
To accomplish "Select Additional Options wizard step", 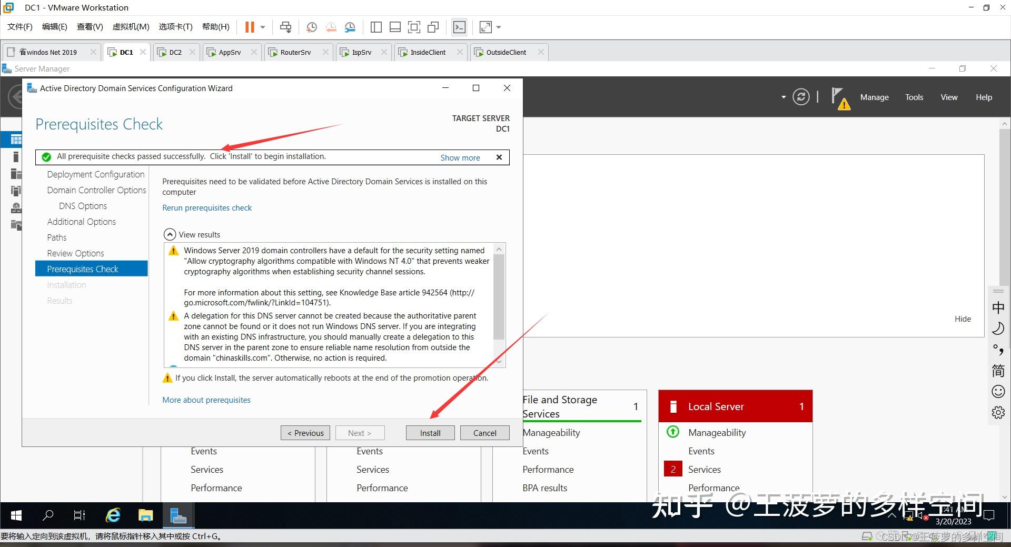I will click(x=81, y=222).
